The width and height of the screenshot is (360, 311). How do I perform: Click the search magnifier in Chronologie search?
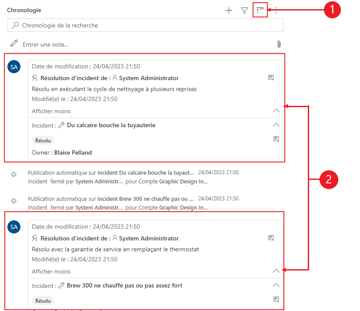click(x=15, y=25)
